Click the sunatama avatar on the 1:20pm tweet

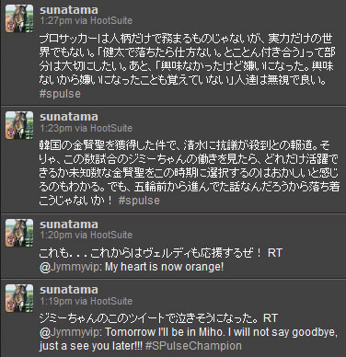pos(19,233)
